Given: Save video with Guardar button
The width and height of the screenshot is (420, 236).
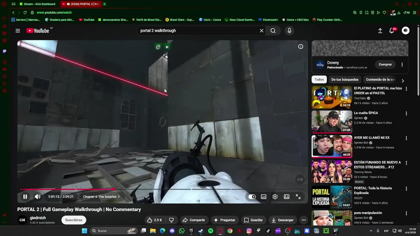Looking at the screenshot, I should [253, 220].
